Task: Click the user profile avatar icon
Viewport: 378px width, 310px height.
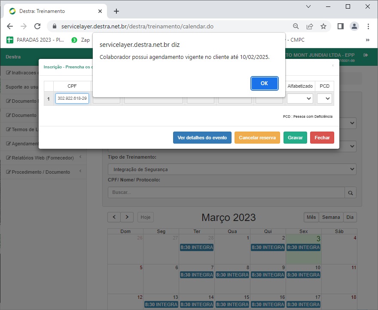Action: (x=354, y=26)
